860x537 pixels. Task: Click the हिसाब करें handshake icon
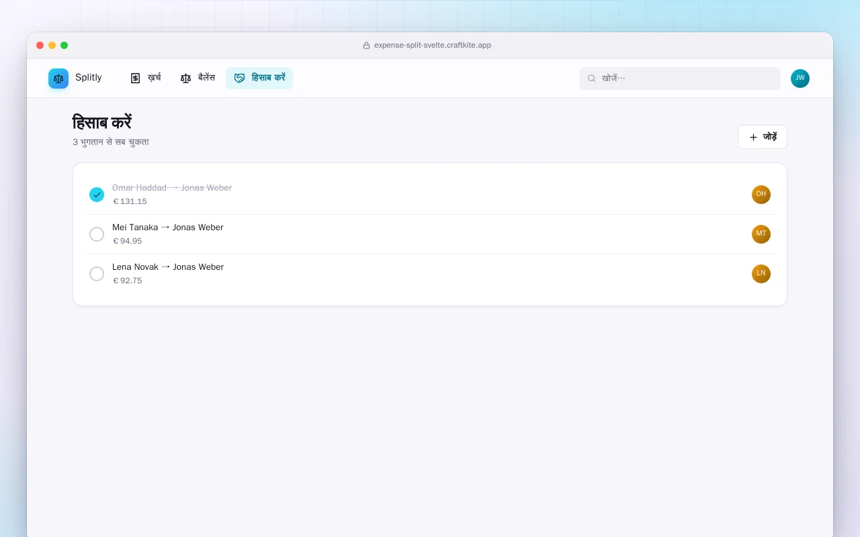240,78
